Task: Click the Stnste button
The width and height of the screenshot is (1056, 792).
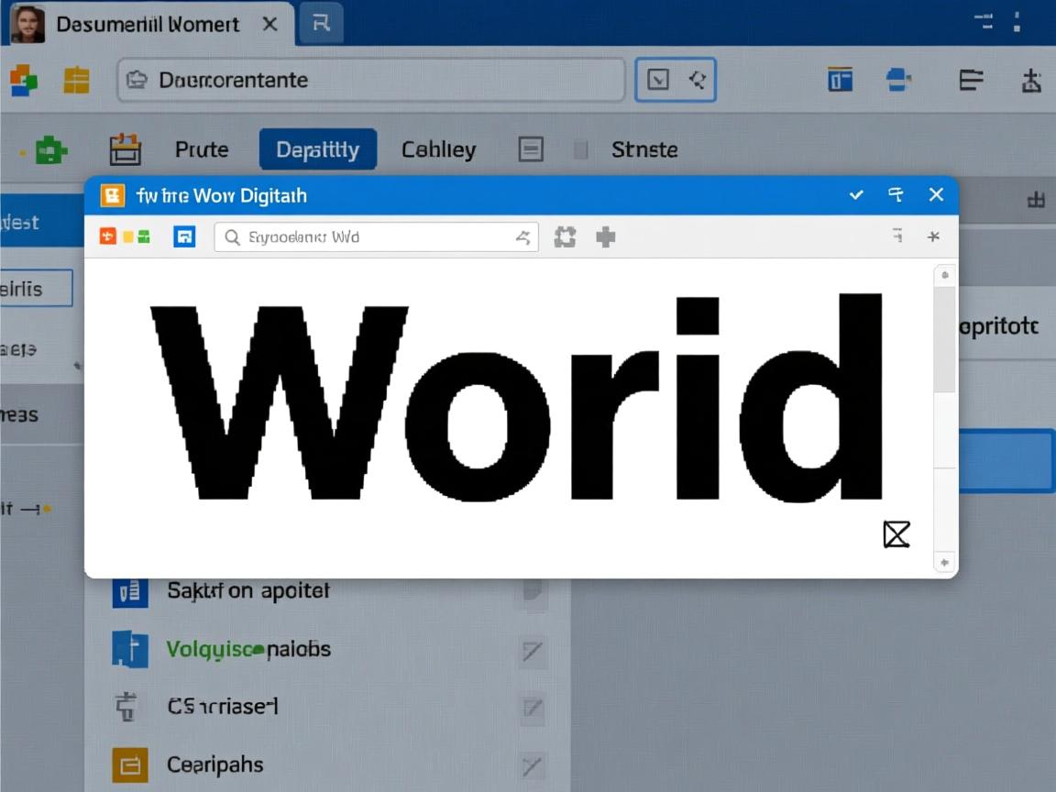Action: click(644, 149)
